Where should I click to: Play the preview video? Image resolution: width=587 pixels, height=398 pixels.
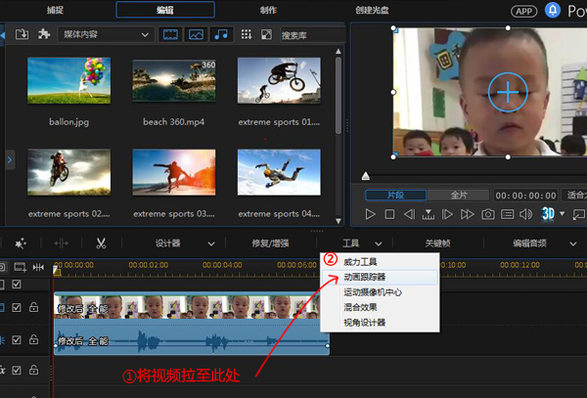pos(370,214)
